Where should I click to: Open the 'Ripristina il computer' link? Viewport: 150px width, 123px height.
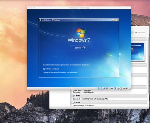tap(51, 69)
